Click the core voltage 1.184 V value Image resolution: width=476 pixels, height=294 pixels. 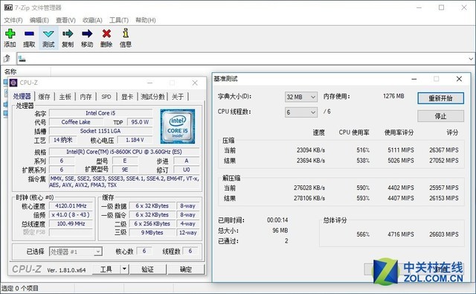tap(135, 140)
